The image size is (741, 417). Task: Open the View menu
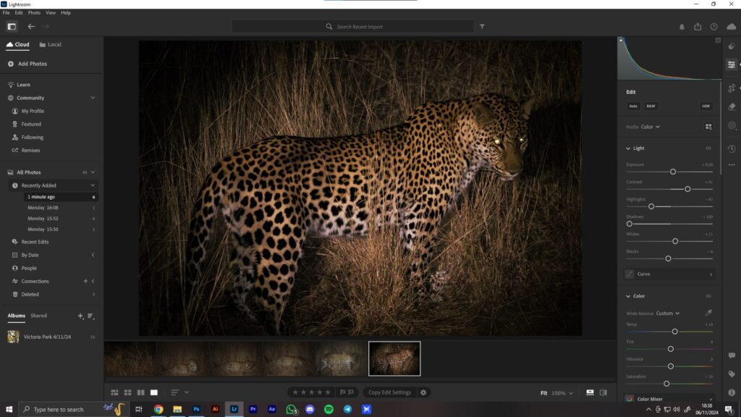(51, 13)
